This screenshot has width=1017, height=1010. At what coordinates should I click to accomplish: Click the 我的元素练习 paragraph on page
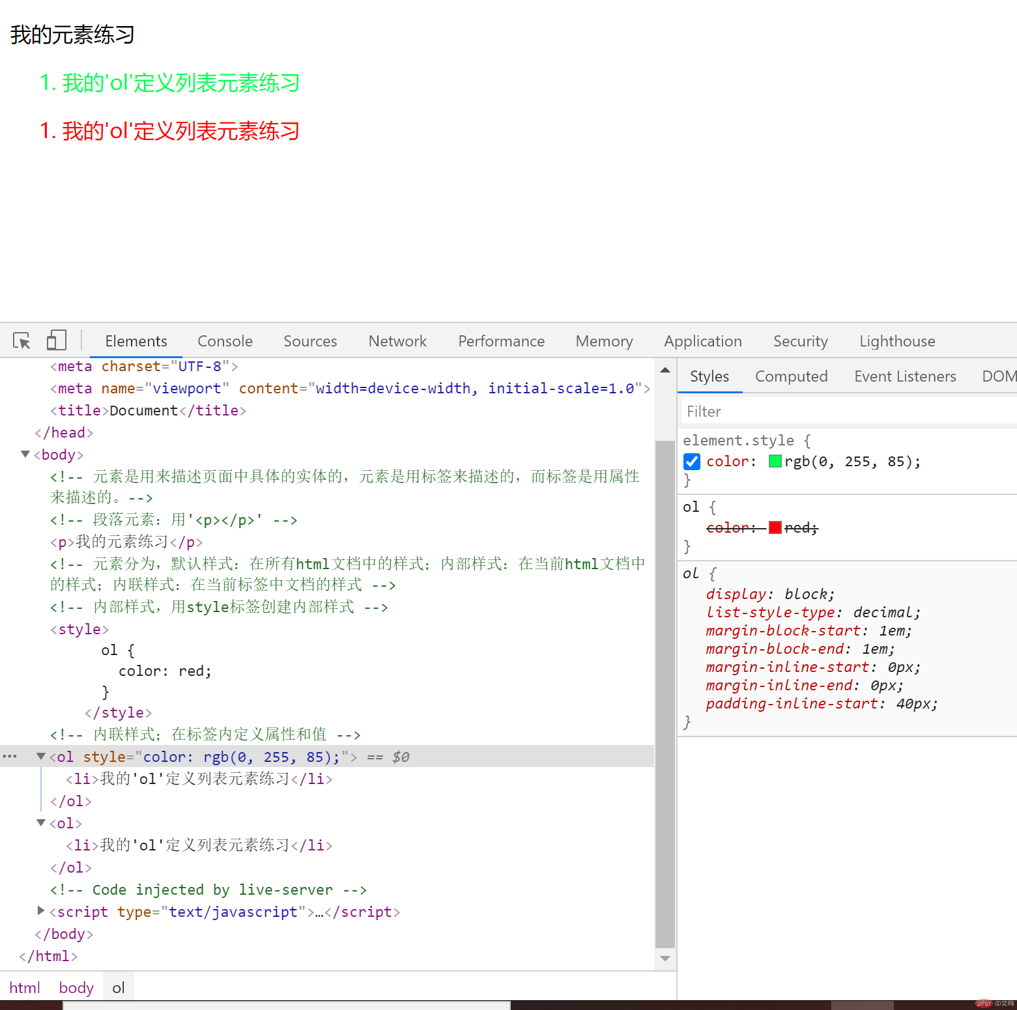coord(72,35)
